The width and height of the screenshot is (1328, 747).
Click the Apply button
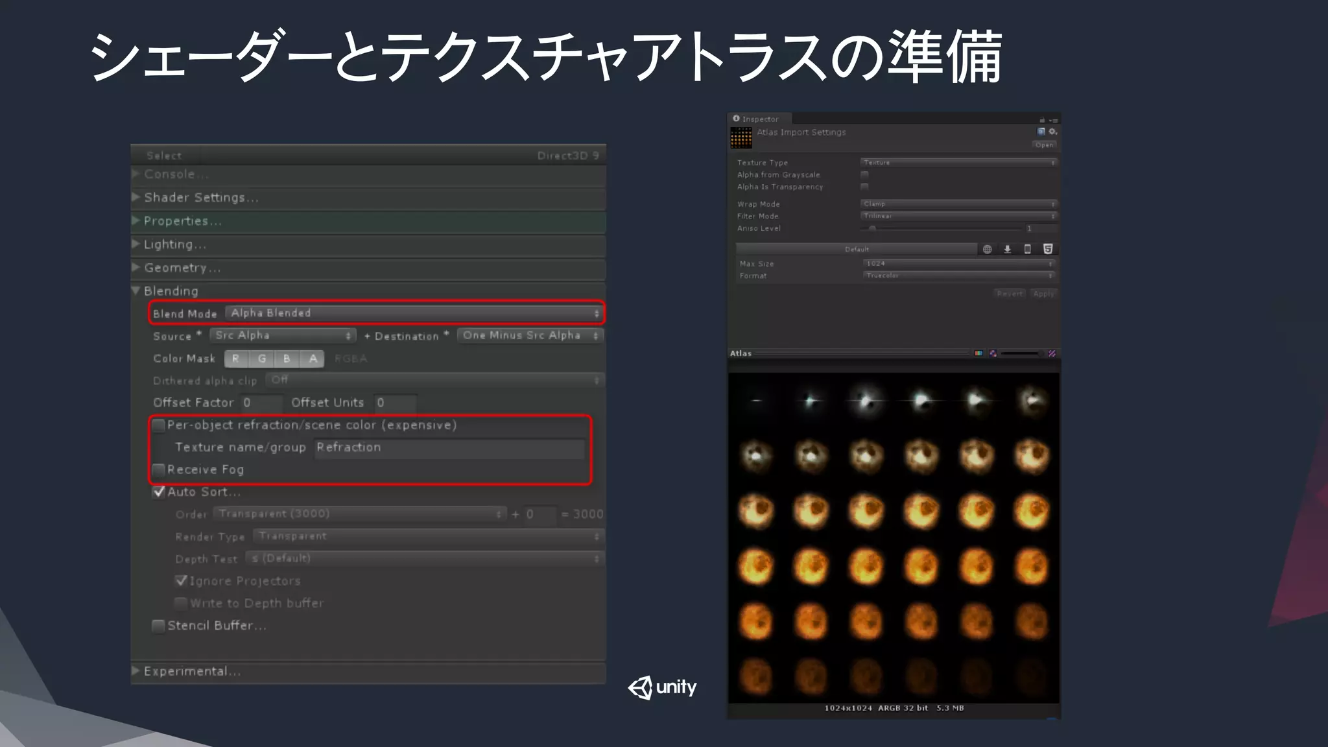tap(1043, 294)
